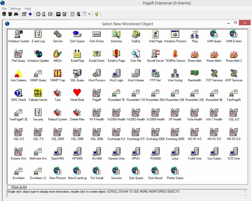Viewport: 252px width, 201px height.
Task: Choose the Exchange 5.5 object icon
Action: [x=136, y=132]
